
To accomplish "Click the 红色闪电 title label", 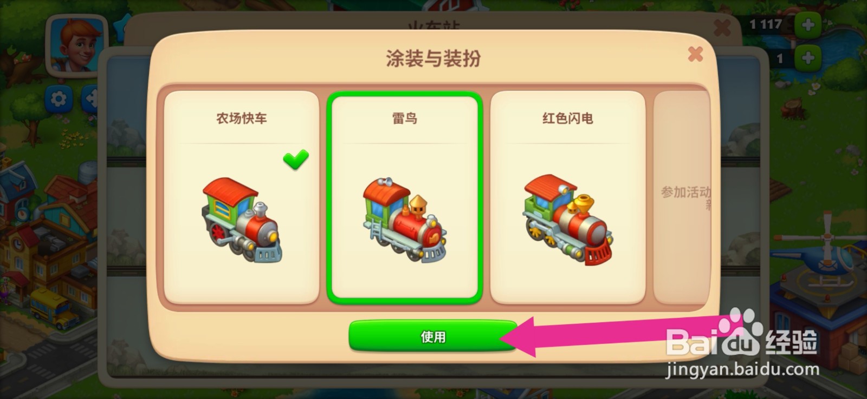I will (567, 118).
